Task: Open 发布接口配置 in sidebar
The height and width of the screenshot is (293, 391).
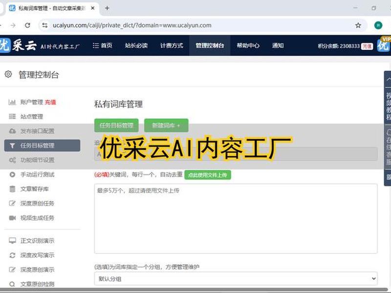Action: tap(37, 131)
